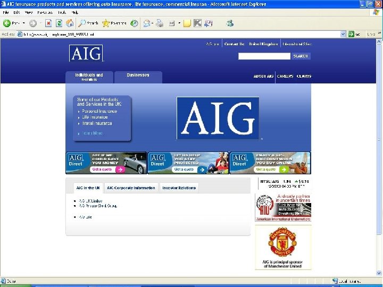
Task: Open the AIG Private Client Group link
Action: [x=98, y=206]
